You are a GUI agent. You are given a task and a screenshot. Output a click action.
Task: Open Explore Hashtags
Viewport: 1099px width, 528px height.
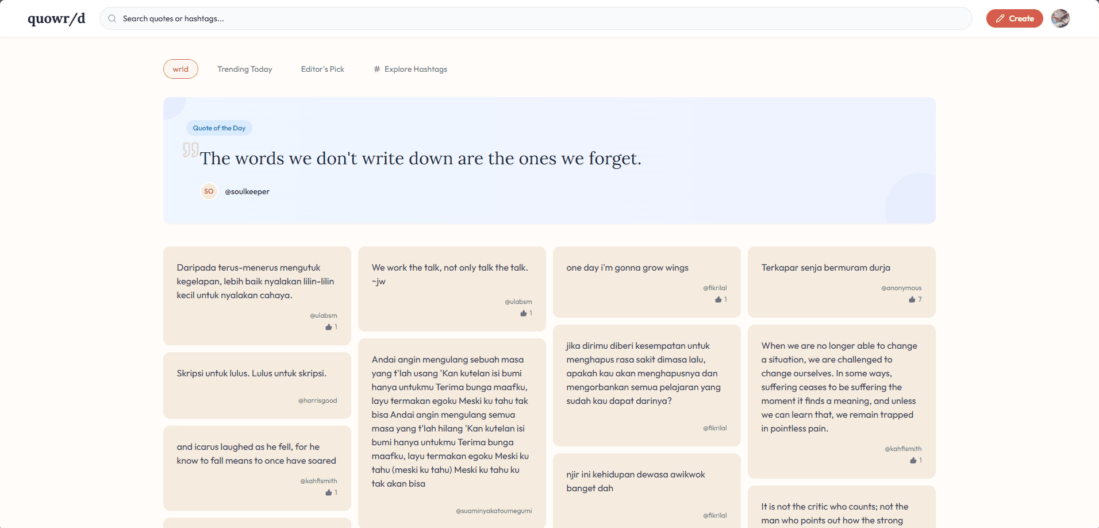(410, 69)
